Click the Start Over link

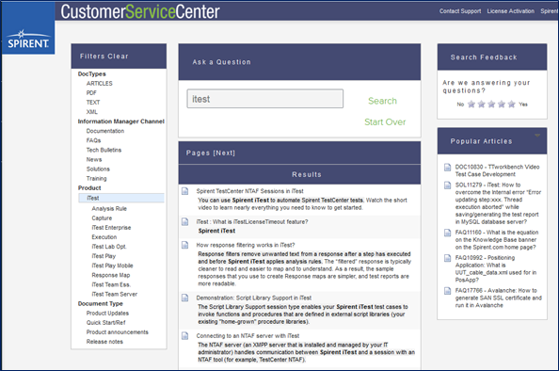(385, 122)
